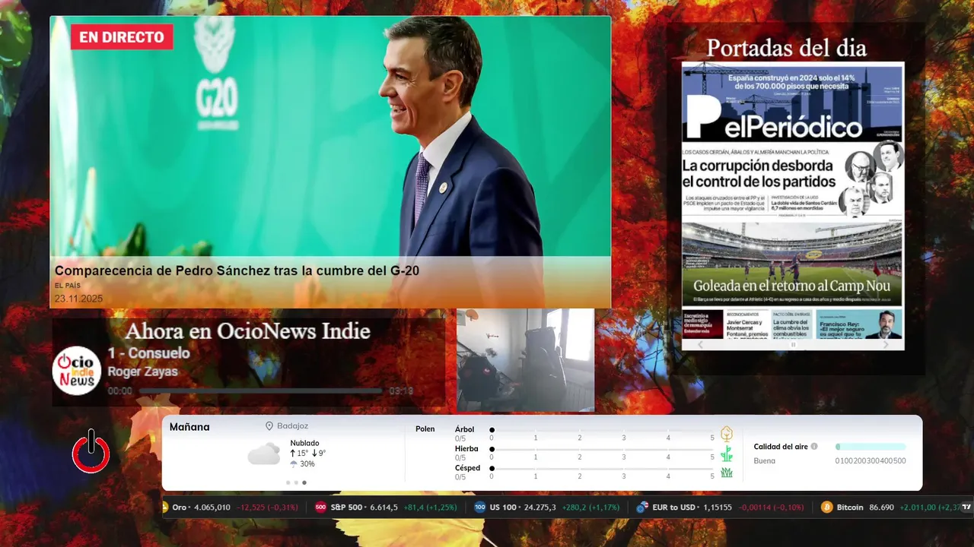Open the EUR to USD ticker label
The height and width of the screenshot is (547, 974).
674,507
